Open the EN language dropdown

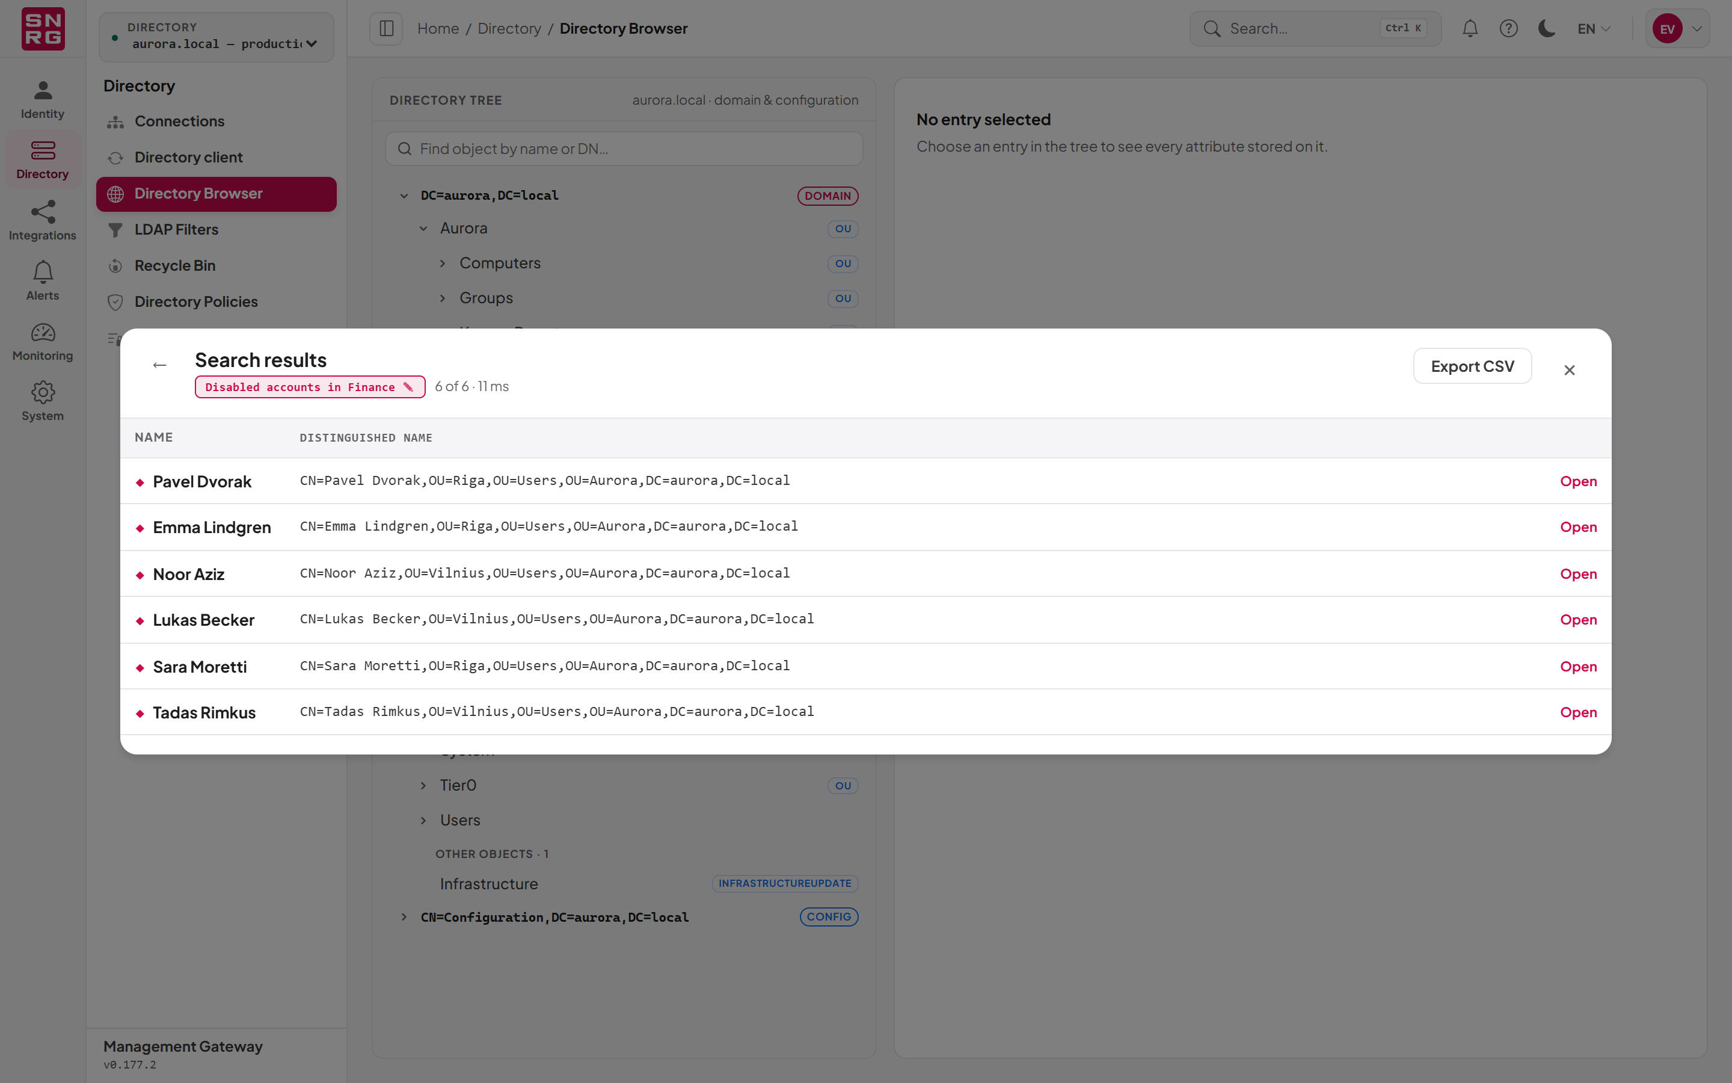(x=1594, y=29)
